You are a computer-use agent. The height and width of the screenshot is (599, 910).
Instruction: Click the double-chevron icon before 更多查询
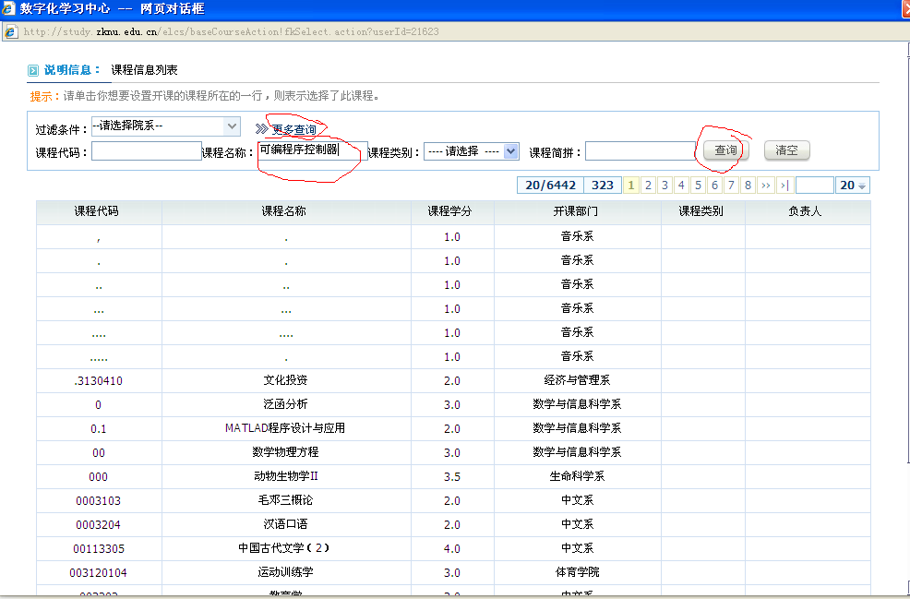tap(261, 129)
